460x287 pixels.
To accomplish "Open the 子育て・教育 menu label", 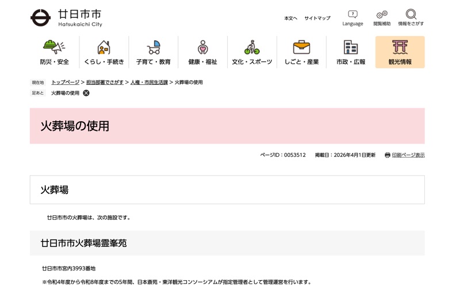I will (154, 62).
